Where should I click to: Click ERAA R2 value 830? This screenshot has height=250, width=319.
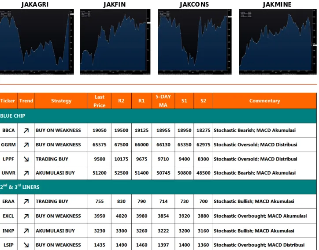(x=121, y=201)
